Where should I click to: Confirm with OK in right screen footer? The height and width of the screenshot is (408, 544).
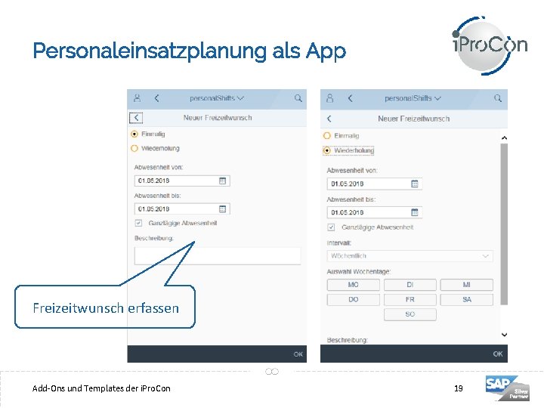coord(498,354)
